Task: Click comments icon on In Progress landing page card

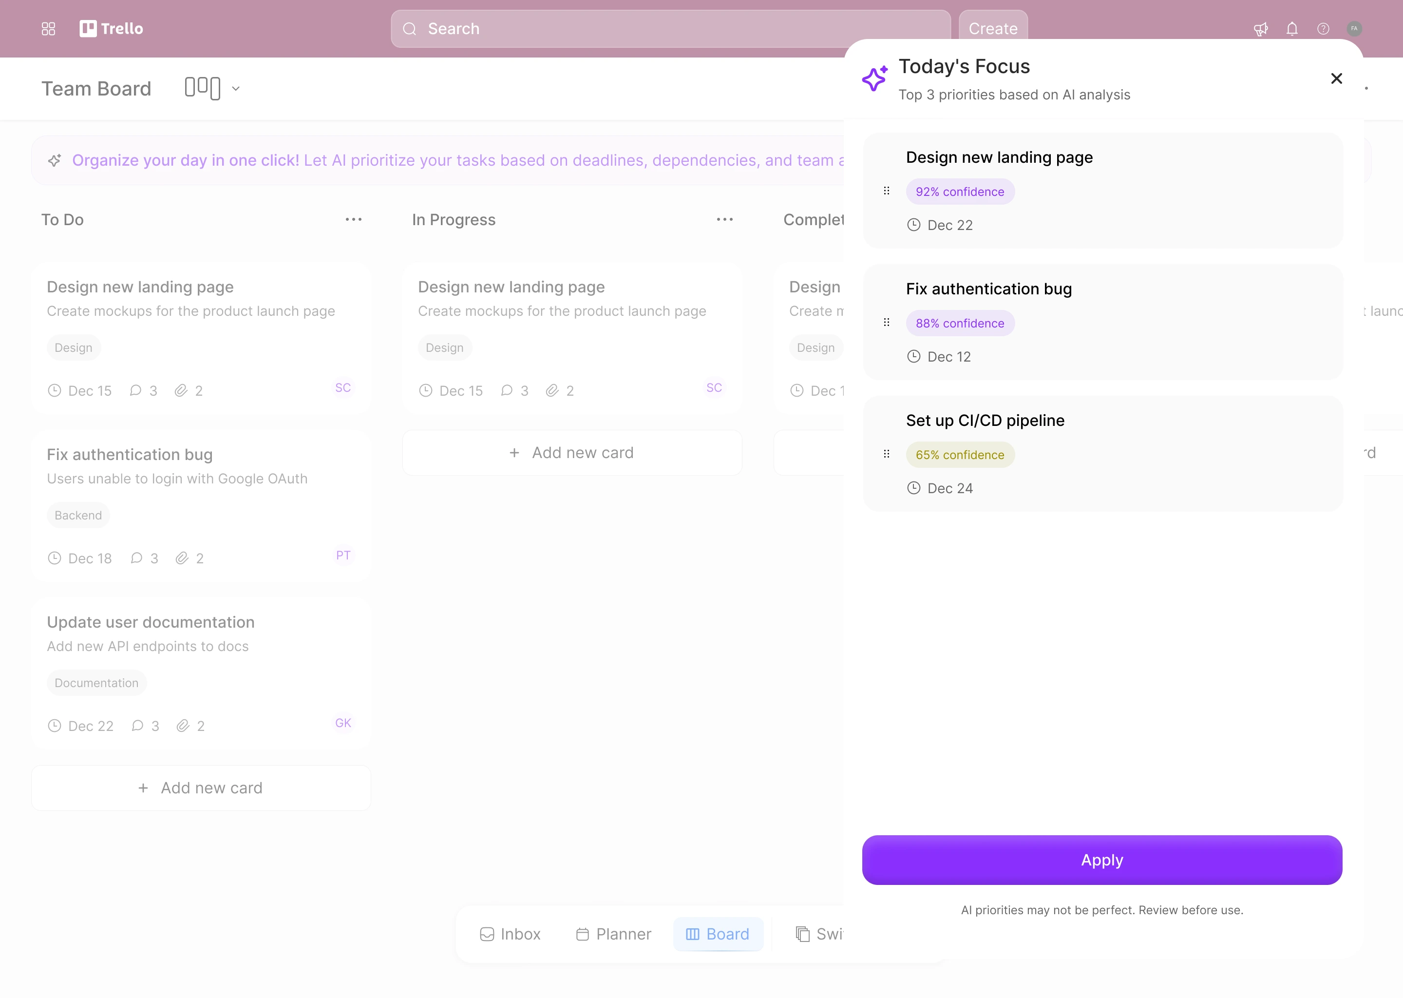Action: point(507,390)
